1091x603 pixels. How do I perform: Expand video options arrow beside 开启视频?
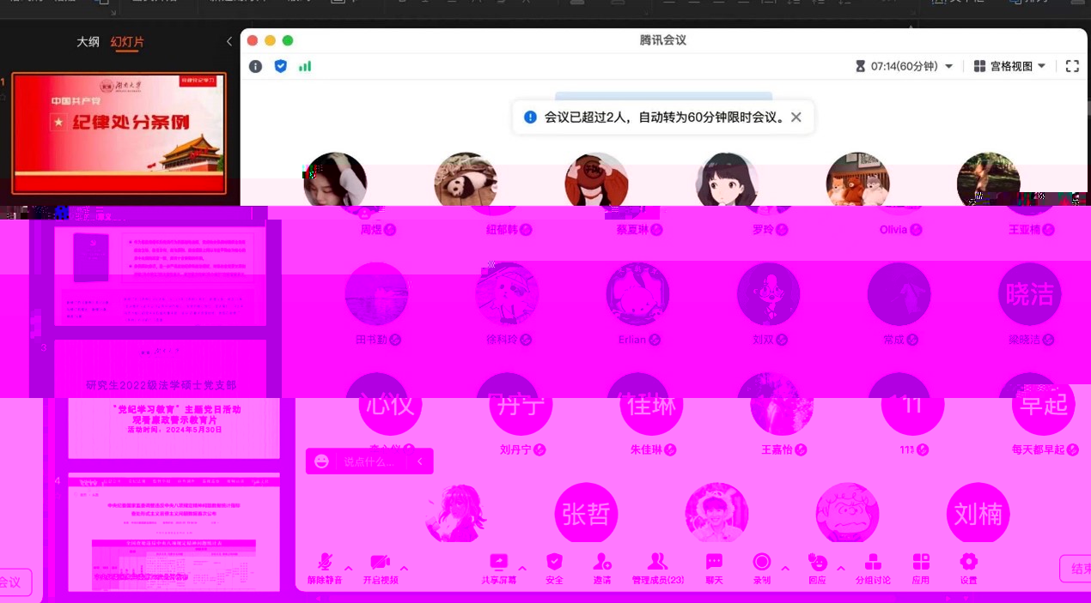[404, 568]
